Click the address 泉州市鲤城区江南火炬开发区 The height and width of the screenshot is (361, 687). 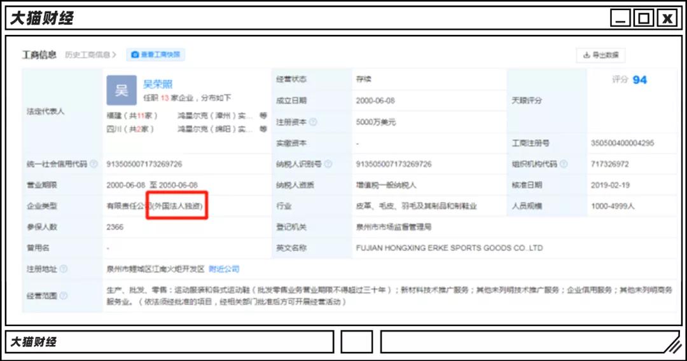156,269
